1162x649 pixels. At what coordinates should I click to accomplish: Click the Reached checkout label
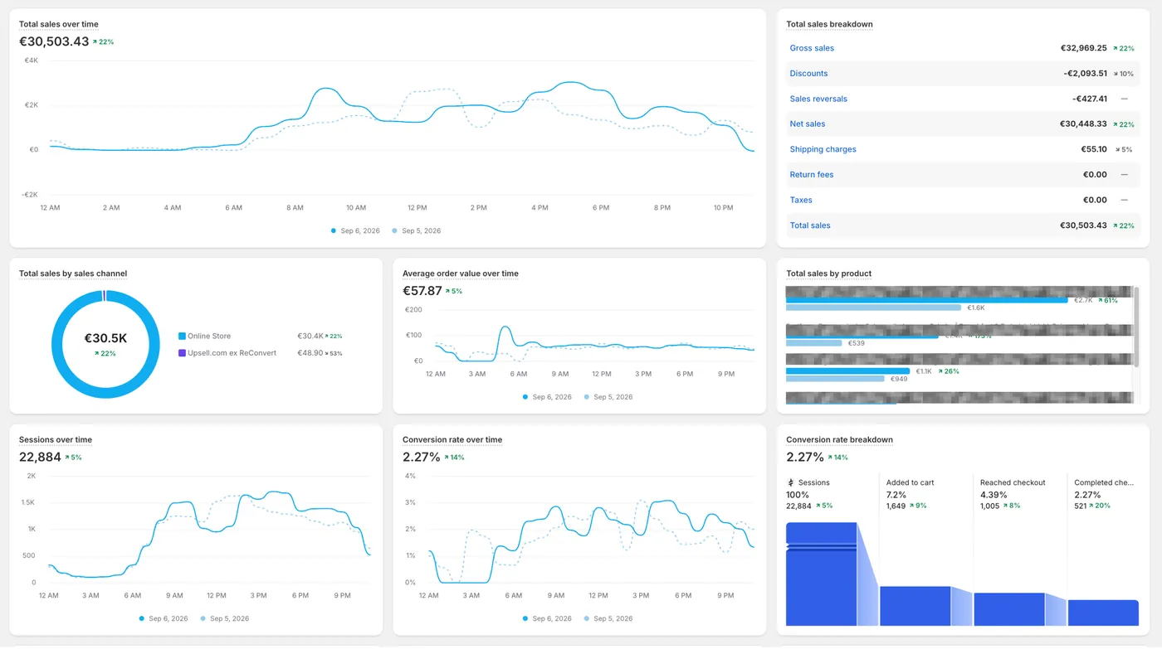pyautogui.click(x=1013, y=482)
